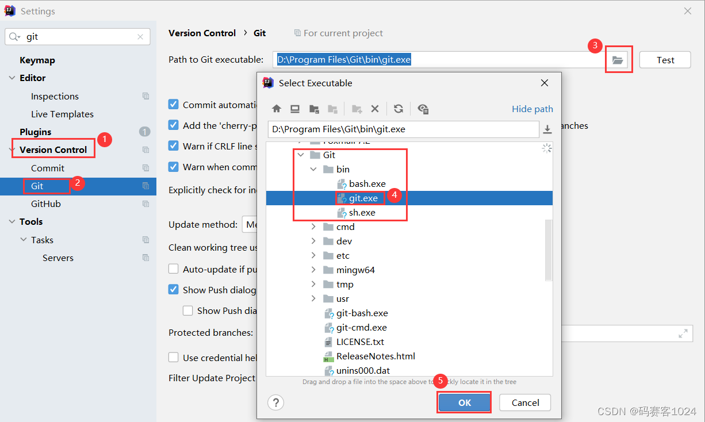The height and width of the screenshot is (422, 705).
Task: Click the Hide path link
Action: (x=532, y=109)
